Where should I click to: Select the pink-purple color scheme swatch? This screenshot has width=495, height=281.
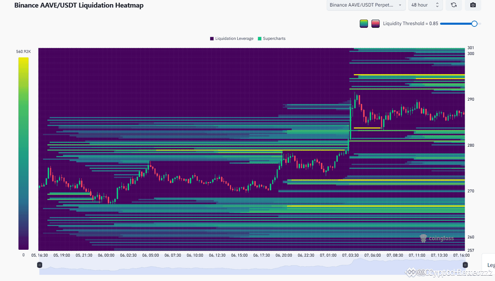click(376, 24)
